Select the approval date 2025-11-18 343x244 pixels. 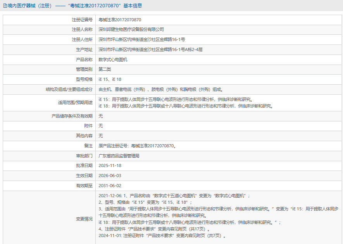point(110,166)
